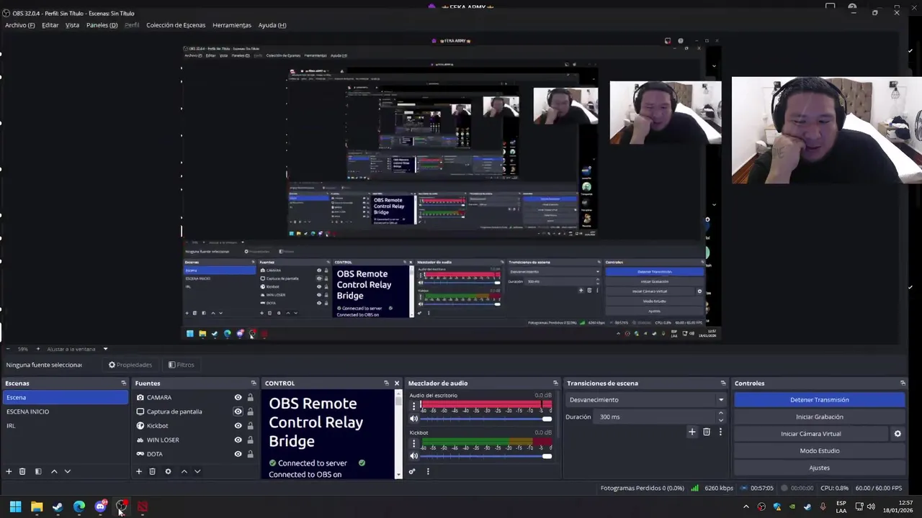Open the Herramientas menu
This screenshot has height=518, width=922.
pyautogui.click(x=232, y=25)
